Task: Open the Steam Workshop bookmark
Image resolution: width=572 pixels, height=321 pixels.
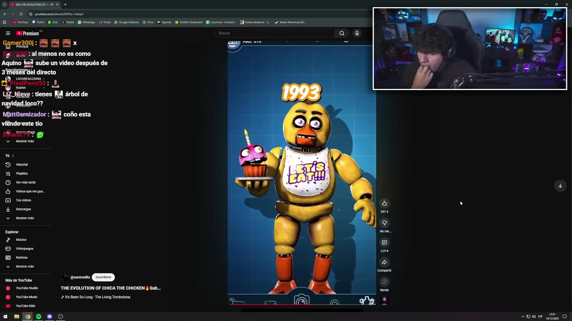Action: 290,22
